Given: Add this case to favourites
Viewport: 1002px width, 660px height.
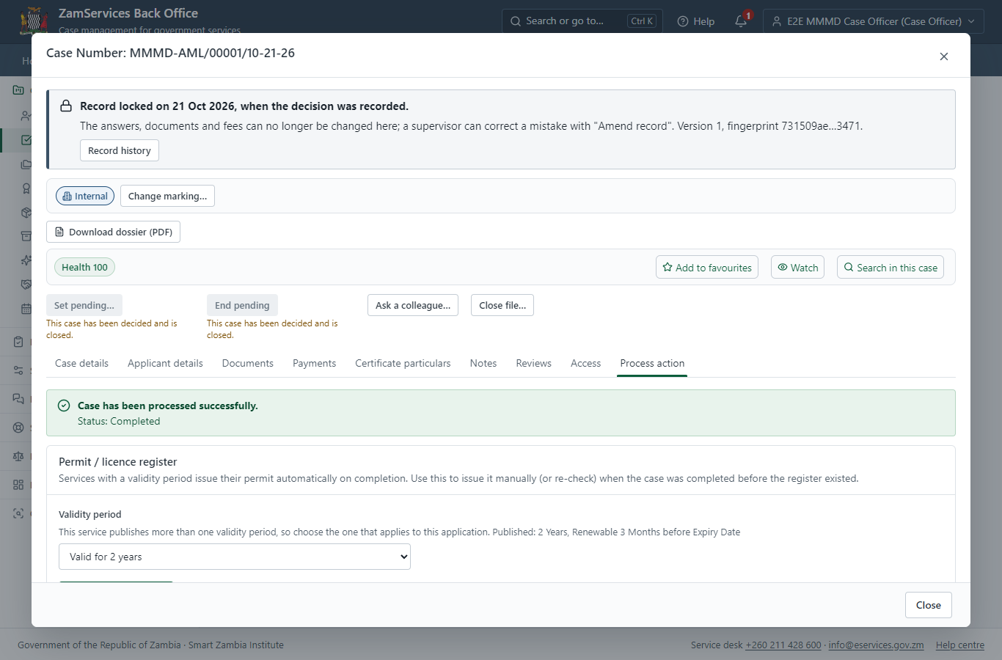Looking at the screenshot, I should (x=707, y=268).
